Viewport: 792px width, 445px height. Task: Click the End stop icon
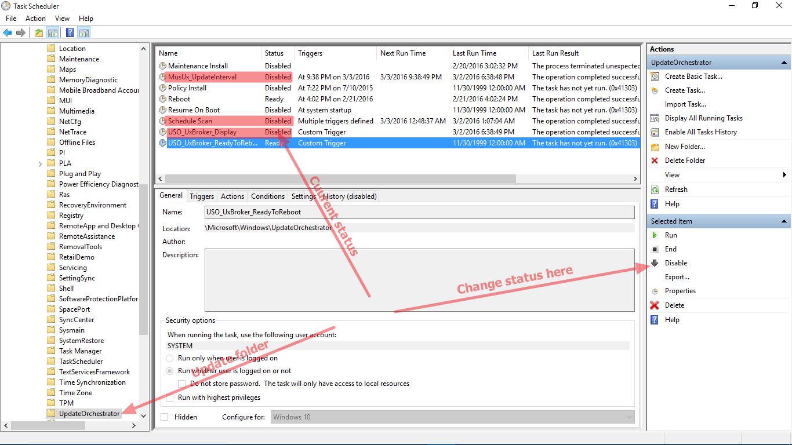coord(655,249)
